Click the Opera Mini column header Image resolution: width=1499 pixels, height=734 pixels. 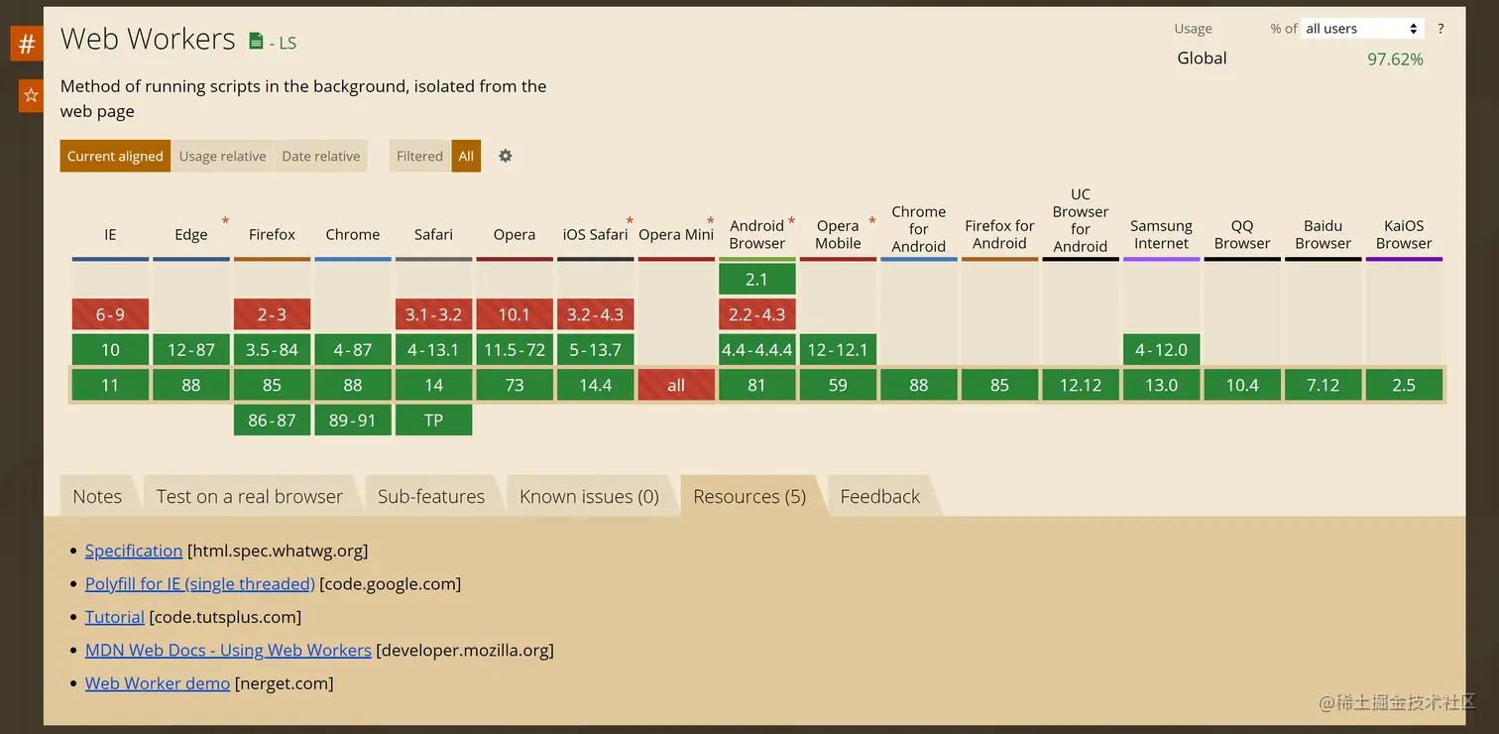(x=676, y=235)
